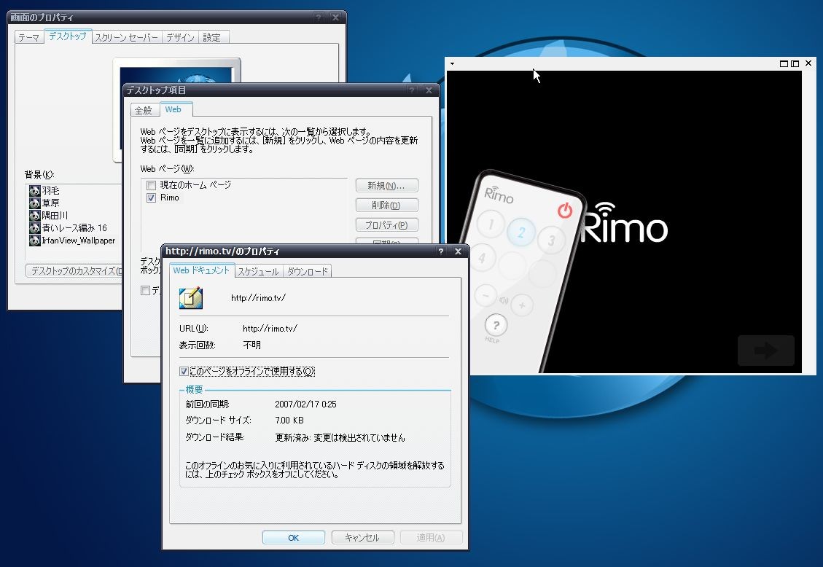Open the 設定 tab
This screenshot has height=567, width=823.
click(212, 38)
